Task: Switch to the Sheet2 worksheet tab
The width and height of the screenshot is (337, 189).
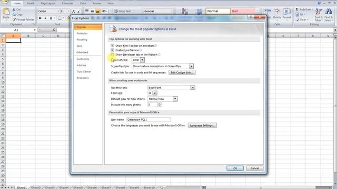Action: tap(36, 187)
